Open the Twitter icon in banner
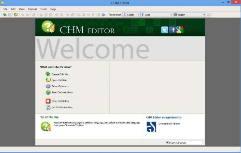 click(165, 30)
